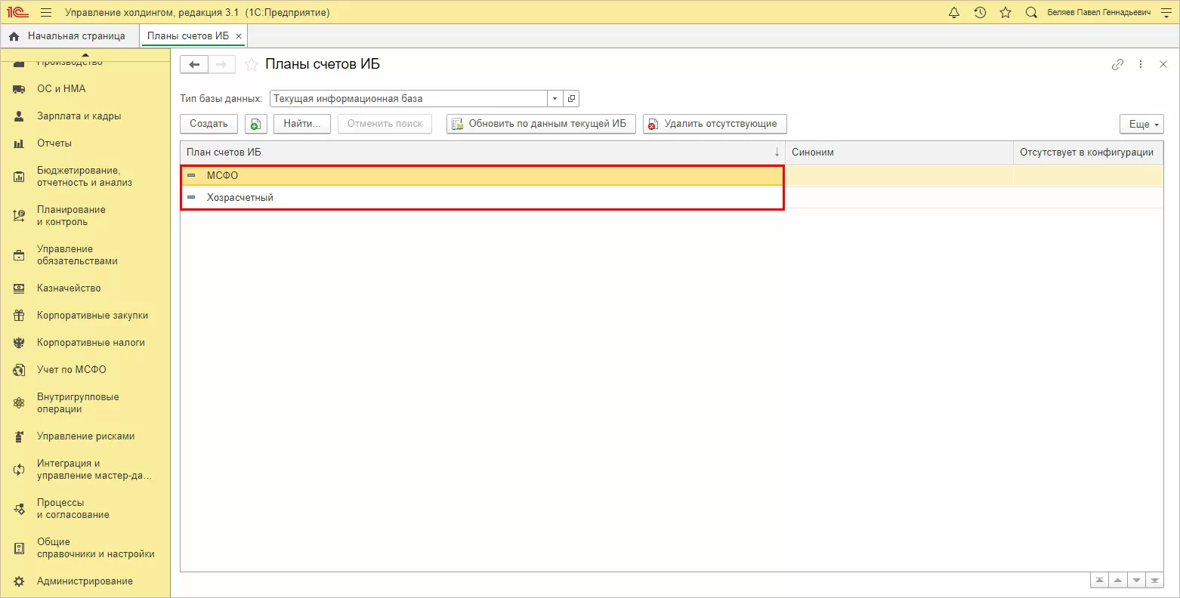Screen dimensions: 1180x598
Task: Click the Тип базы данных input field
Action: click(408, 99)
